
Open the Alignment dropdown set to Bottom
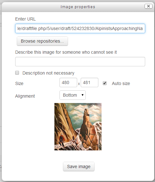73,95
